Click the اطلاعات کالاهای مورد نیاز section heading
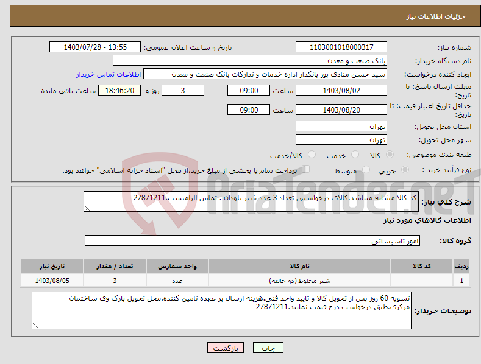The width and height of the screenshot is (481, 364). point(427,220)
